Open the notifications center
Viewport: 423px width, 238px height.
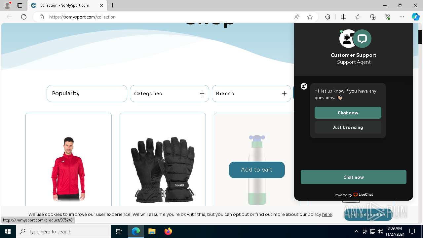pos(412,231)
